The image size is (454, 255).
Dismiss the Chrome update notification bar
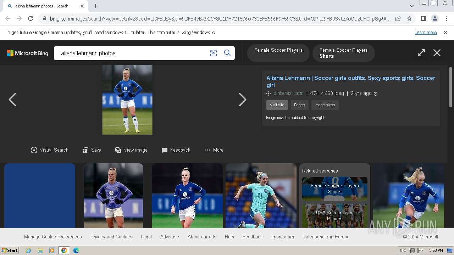coord(445,33)
